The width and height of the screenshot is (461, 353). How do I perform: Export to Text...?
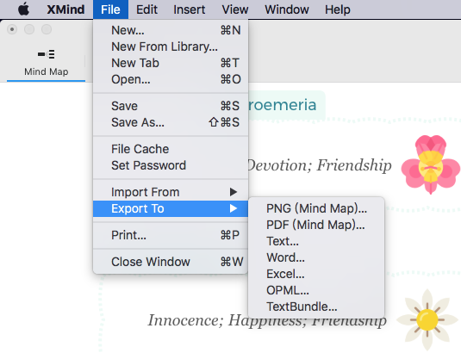point(316,241)
